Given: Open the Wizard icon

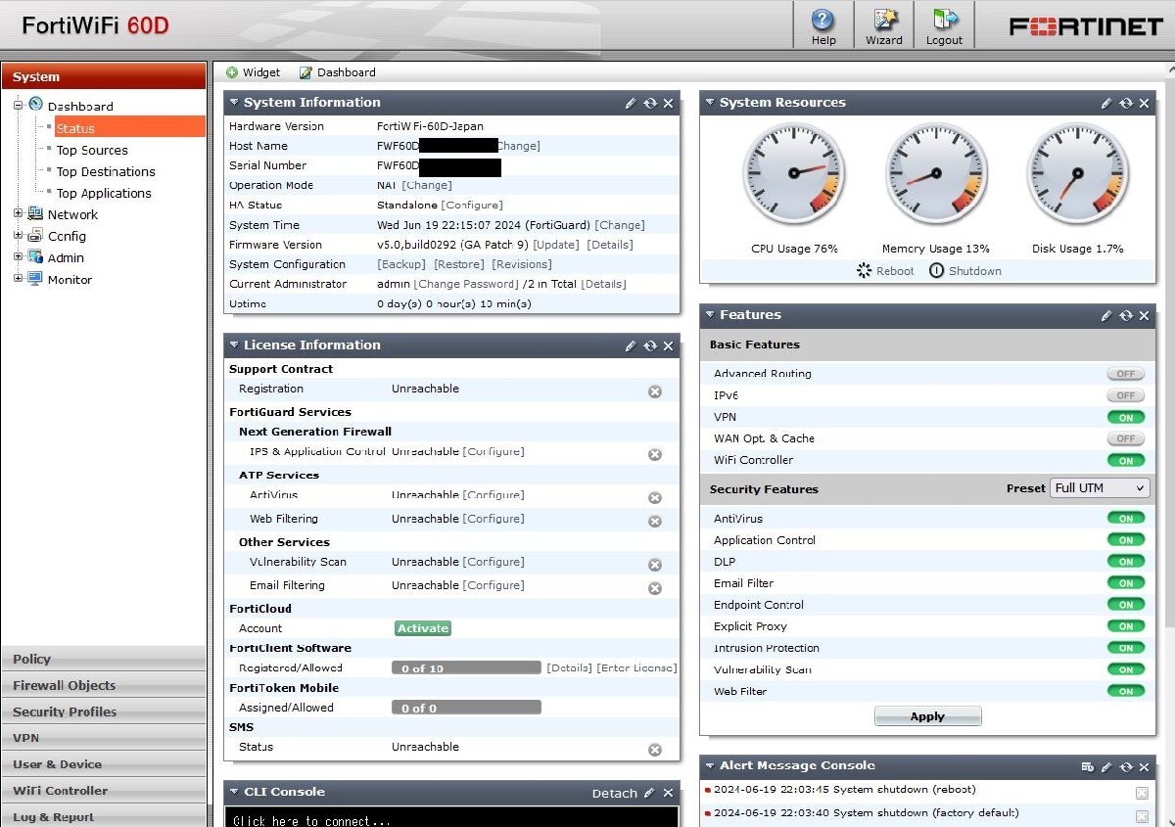Looking at the screenshot, I should pos(883,21).
